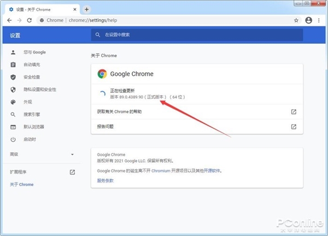Click external link icon on 报告问题 row
Viewport: 328px width, 236px height.
(x=294, y=126)
